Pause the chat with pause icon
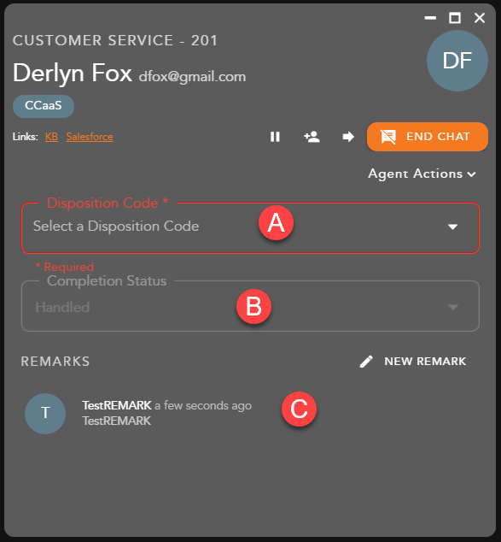This screenshot has width=501, height=542. pos(275,137)
